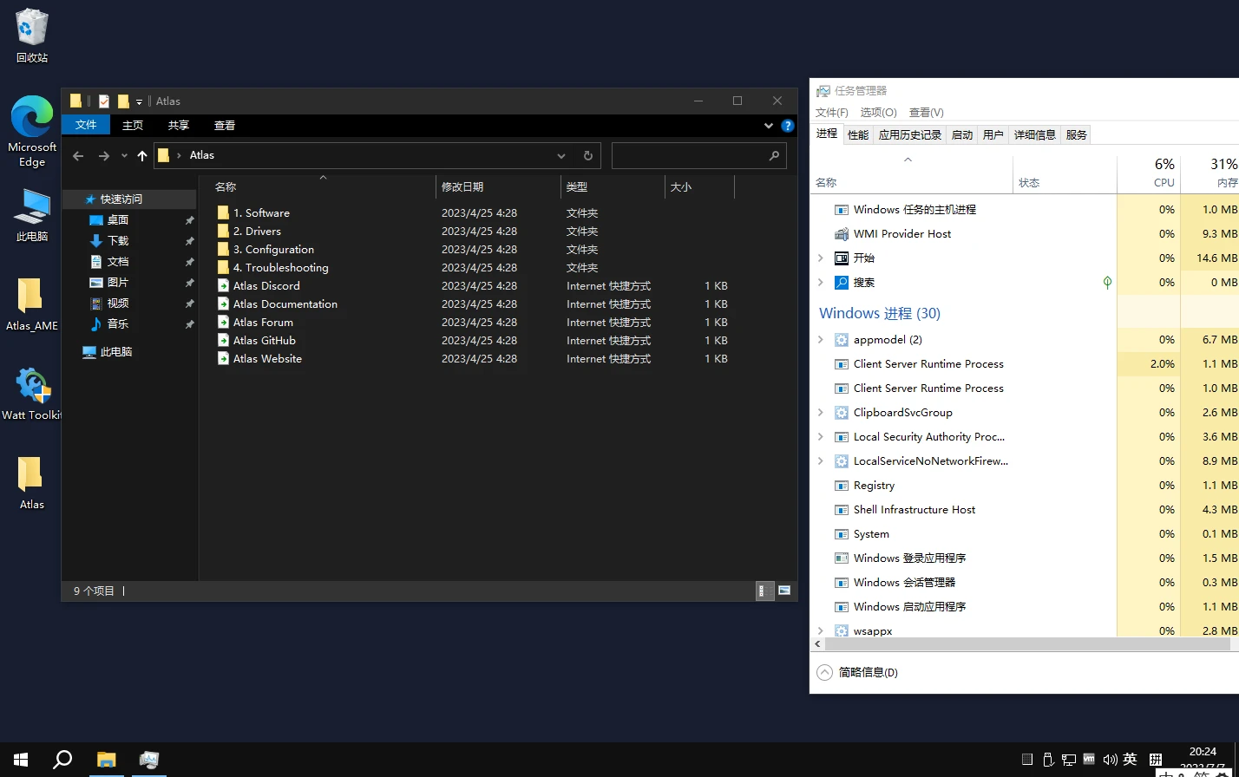Switch Explorer to details view
This screenshot has width=1239, height=777.
click(764, 591)
